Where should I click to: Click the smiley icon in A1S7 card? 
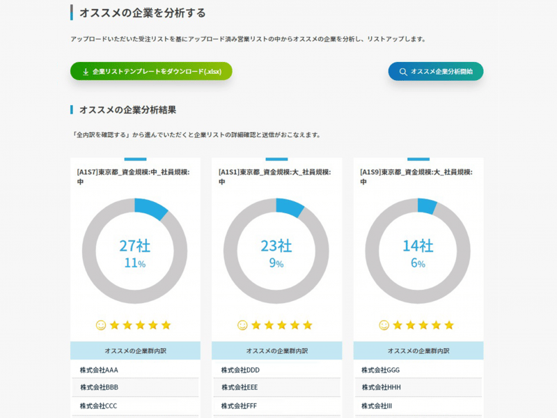101,325
